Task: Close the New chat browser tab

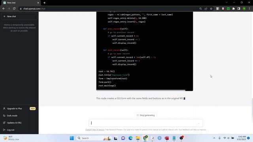Action: point(38,3)
